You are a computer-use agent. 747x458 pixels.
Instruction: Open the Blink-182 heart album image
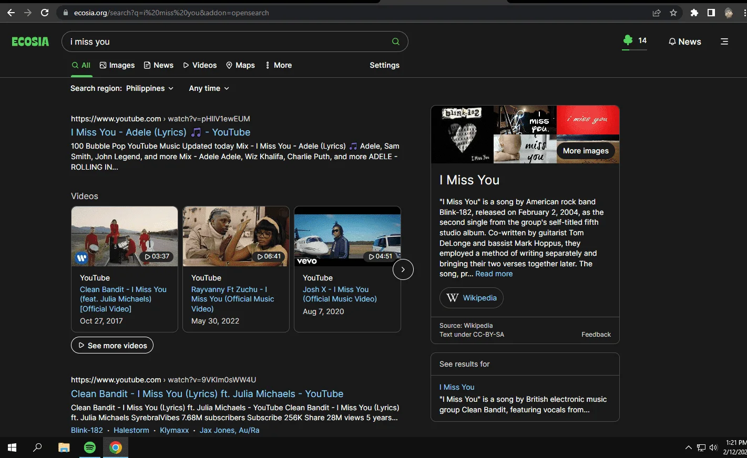click(x=463, y=134)
